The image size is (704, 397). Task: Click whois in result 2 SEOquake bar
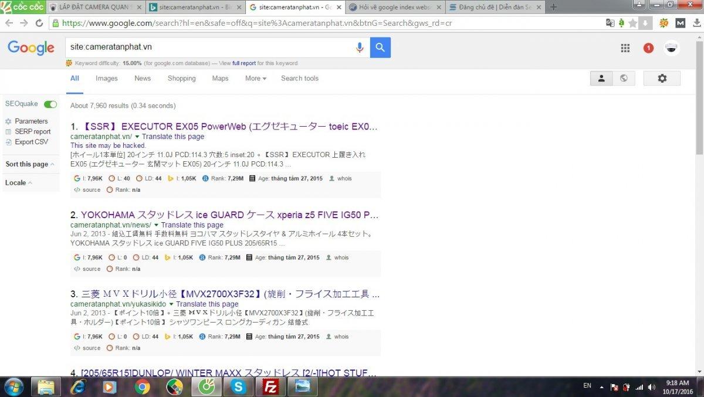tap(341, 257)
